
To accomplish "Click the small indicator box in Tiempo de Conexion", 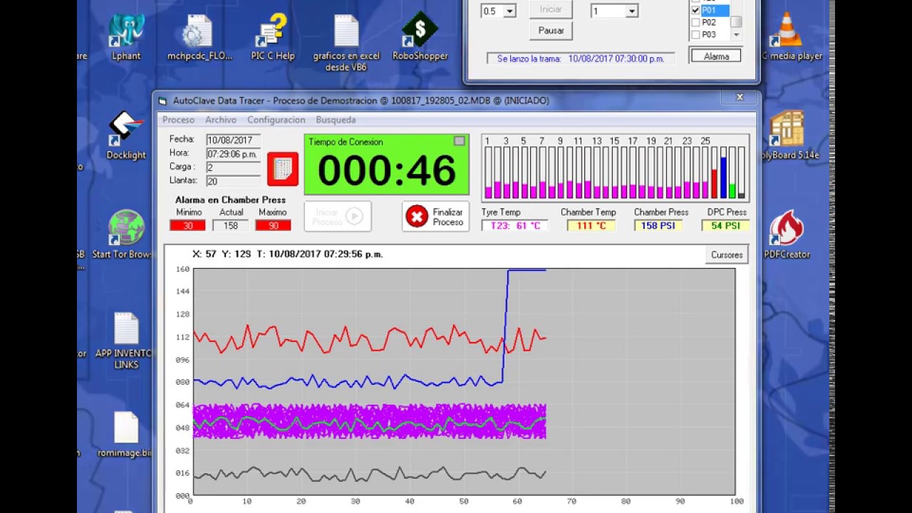I will click(460, 141).
